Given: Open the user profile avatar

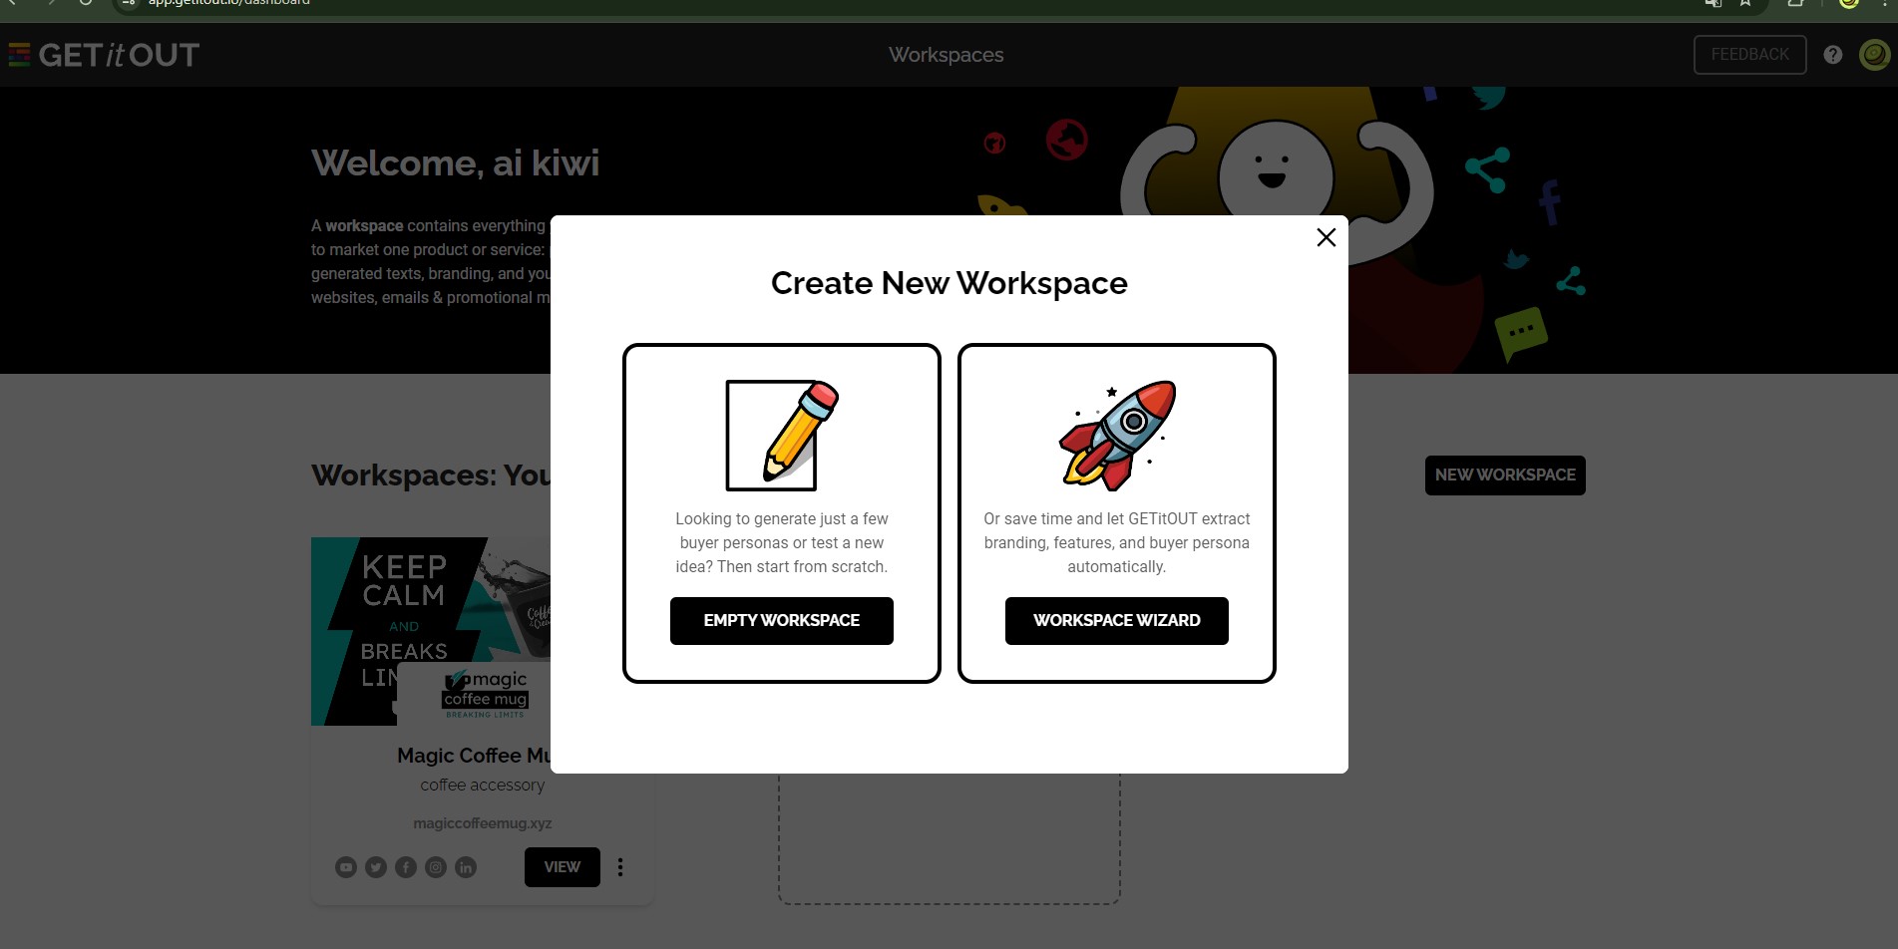Looking at the screenshot, I should [x=1874, y=55].
